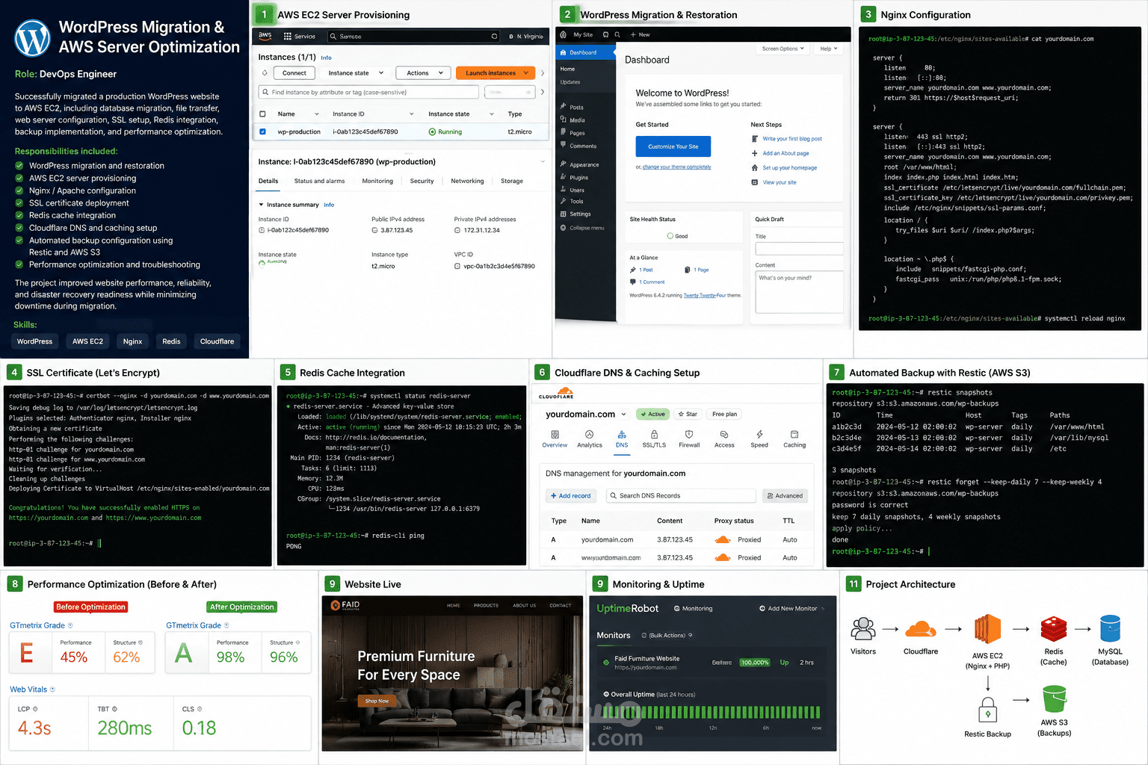Image resolution: width=1148 pixels, height=765 pixels.
Task: Click the Find instance by attribute search field
Action: 368,92
